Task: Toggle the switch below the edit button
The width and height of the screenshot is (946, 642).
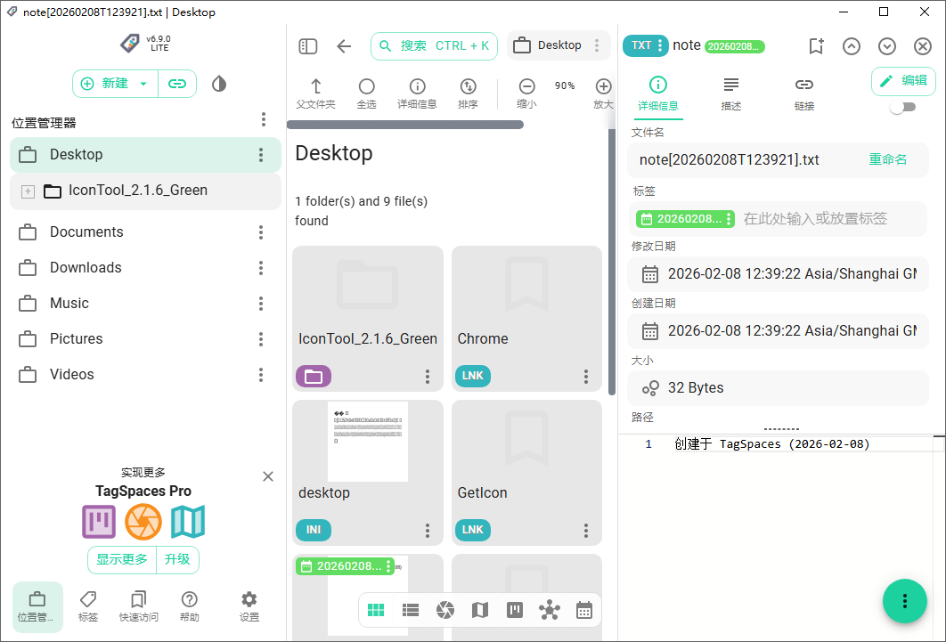Action: click(902, 107)
